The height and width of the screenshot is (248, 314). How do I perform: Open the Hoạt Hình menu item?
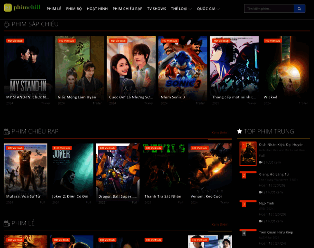click(x=97, y=9)
